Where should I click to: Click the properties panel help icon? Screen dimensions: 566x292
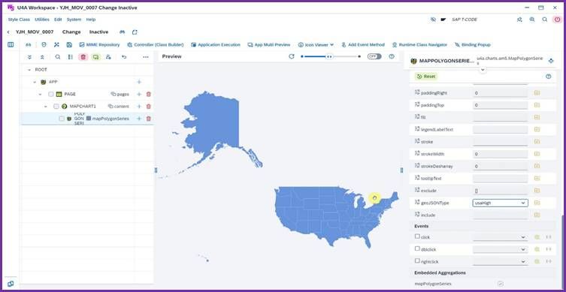click(549, 77)
